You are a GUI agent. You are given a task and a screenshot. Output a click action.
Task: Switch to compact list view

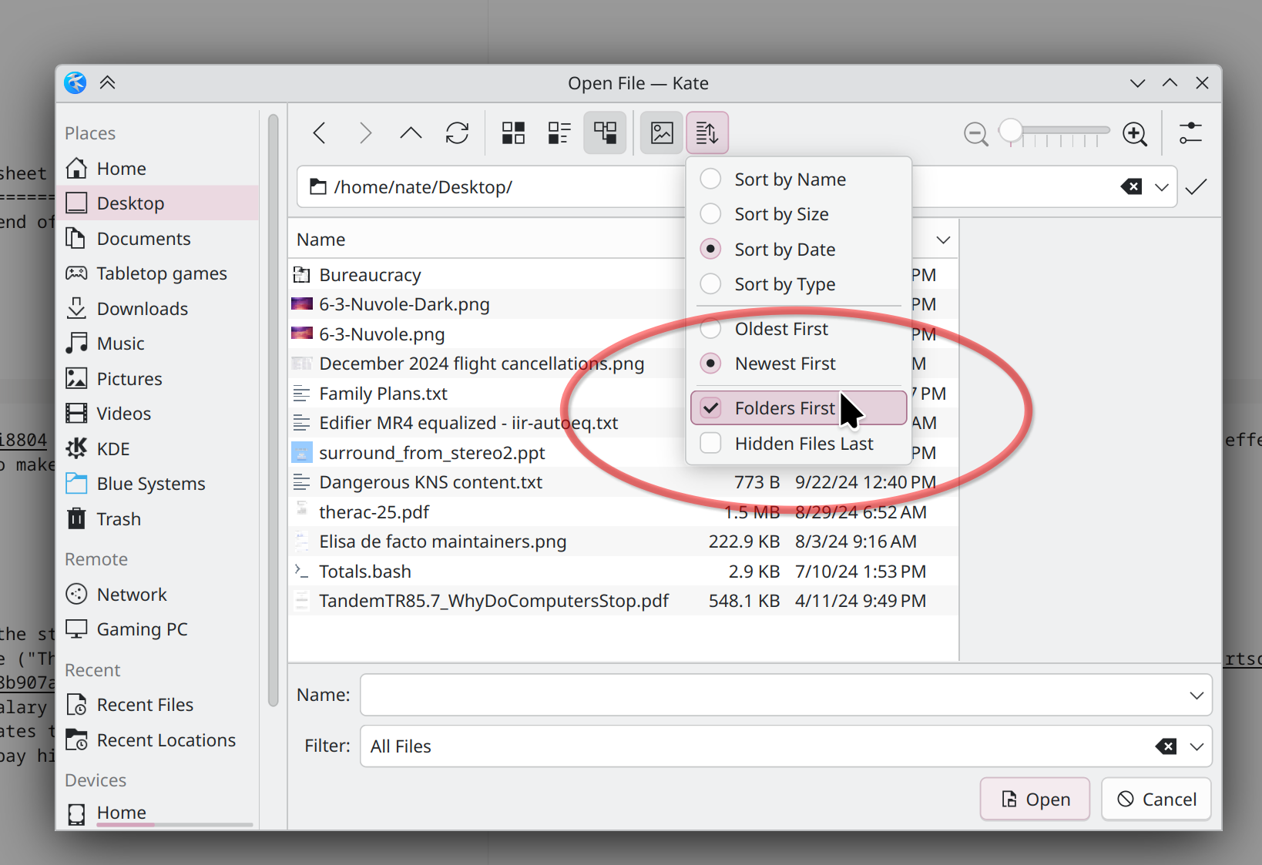click(559, 133)
